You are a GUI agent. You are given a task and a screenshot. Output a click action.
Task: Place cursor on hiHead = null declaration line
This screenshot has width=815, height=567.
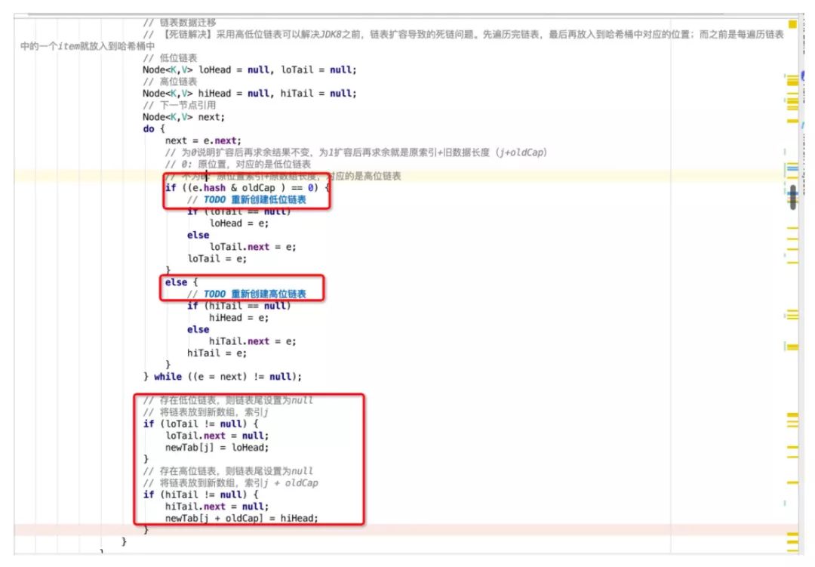[250, 94]
